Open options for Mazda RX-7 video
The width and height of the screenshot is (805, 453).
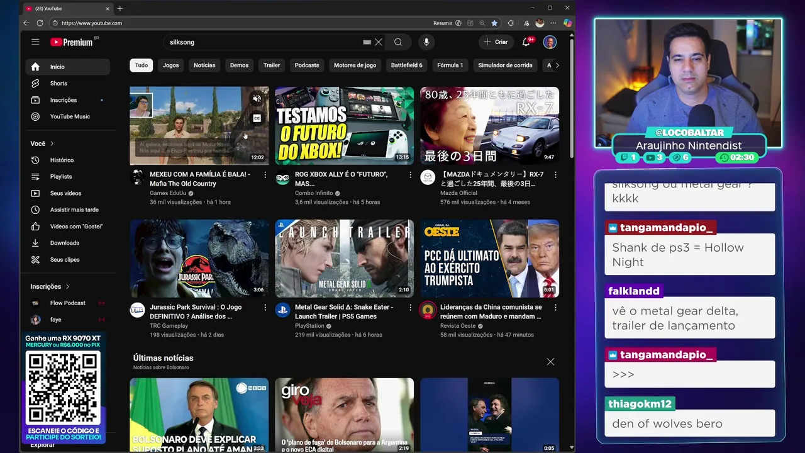(555, 175)
